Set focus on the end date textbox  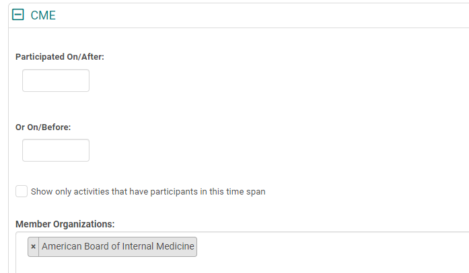pos(56,150)
